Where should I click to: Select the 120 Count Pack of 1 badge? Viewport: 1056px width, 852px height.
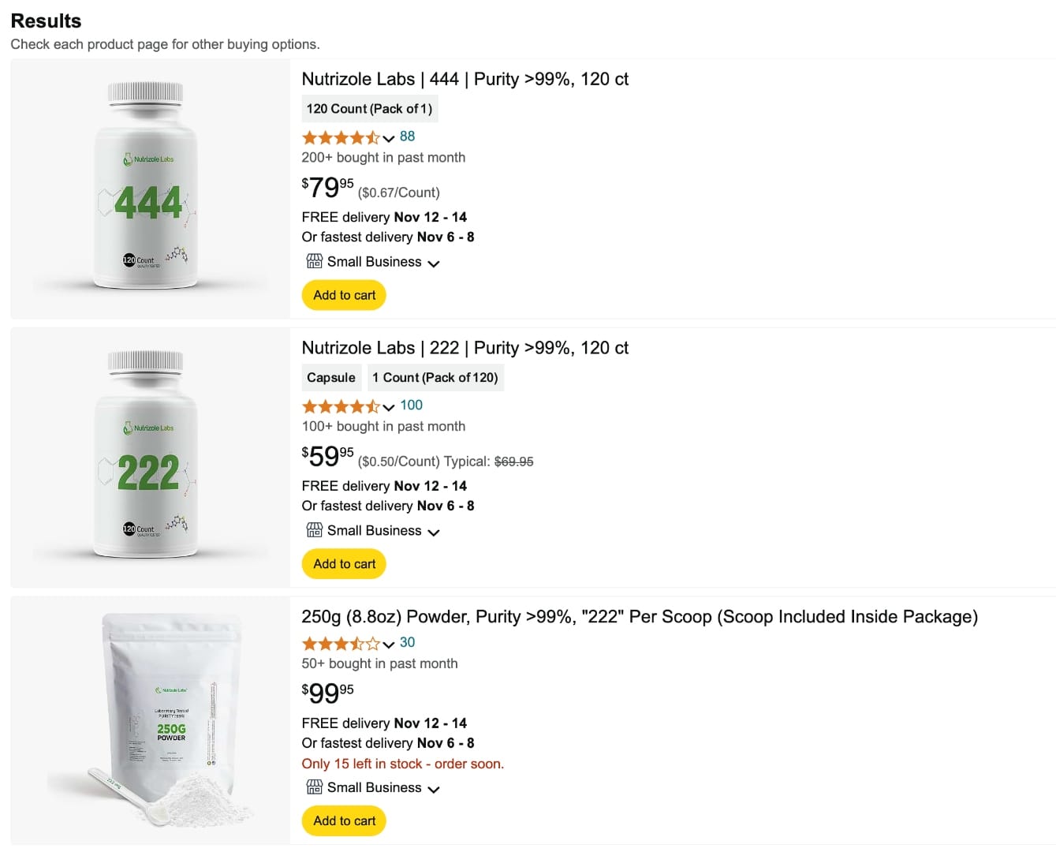pos(369,108)
